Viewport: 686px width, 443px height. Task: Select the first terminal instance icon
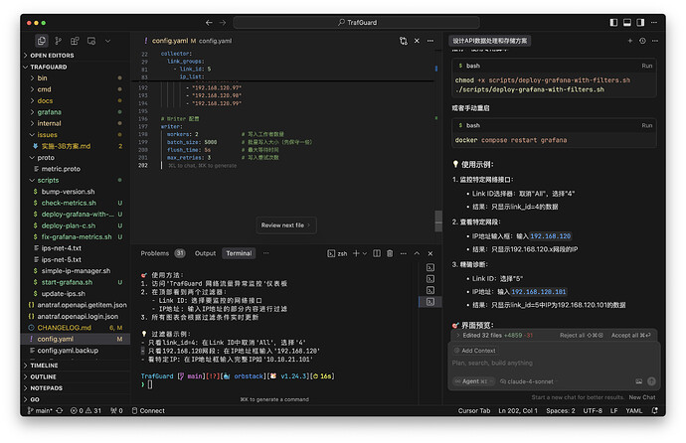coord(430,267)
